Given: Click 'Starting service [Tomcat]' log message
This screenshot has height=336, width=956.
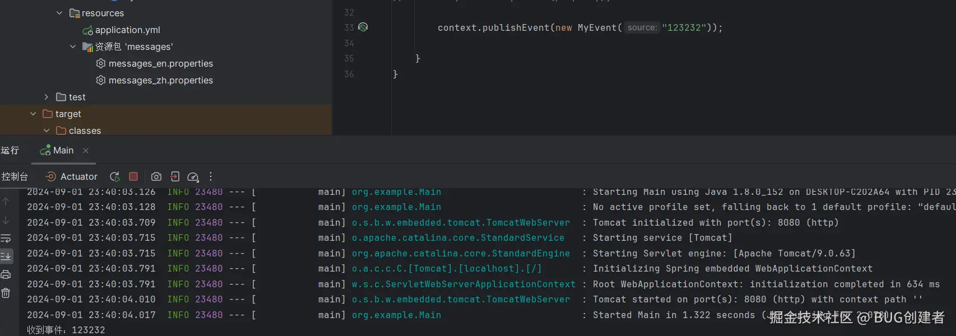Looking at the screenshot, I should [x=662, y=238].
